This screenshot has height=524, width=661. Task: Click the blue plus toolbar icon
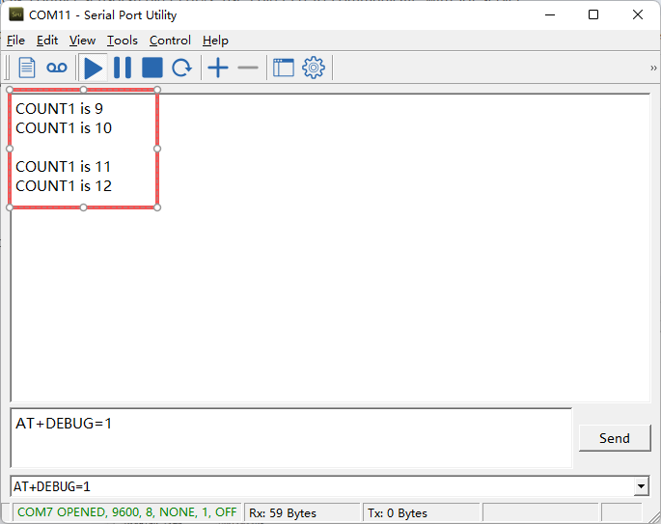pyautogui.click(x=218, y=68)
